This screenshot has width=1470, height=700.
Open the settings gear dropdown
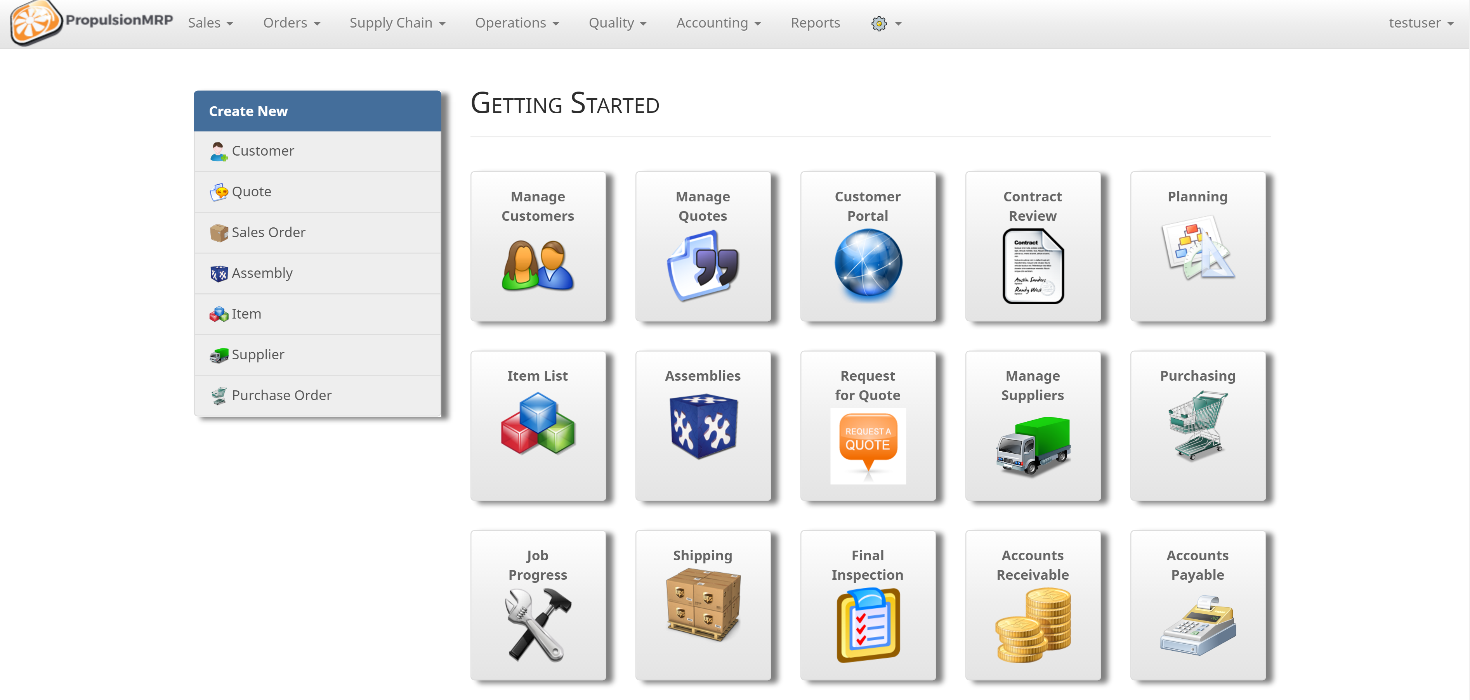pos(886,23)
